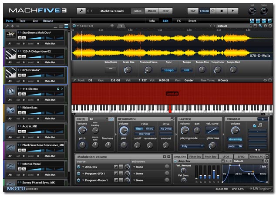This screenshot has height=197, width=276.
Task: Open the Amp. Env Default preset dropdown
Action: tap(249, 161)
